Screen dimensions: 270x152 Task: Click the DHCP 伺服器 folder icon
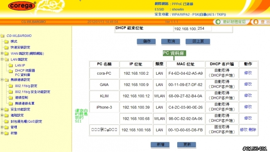click(x=11, y=71)
